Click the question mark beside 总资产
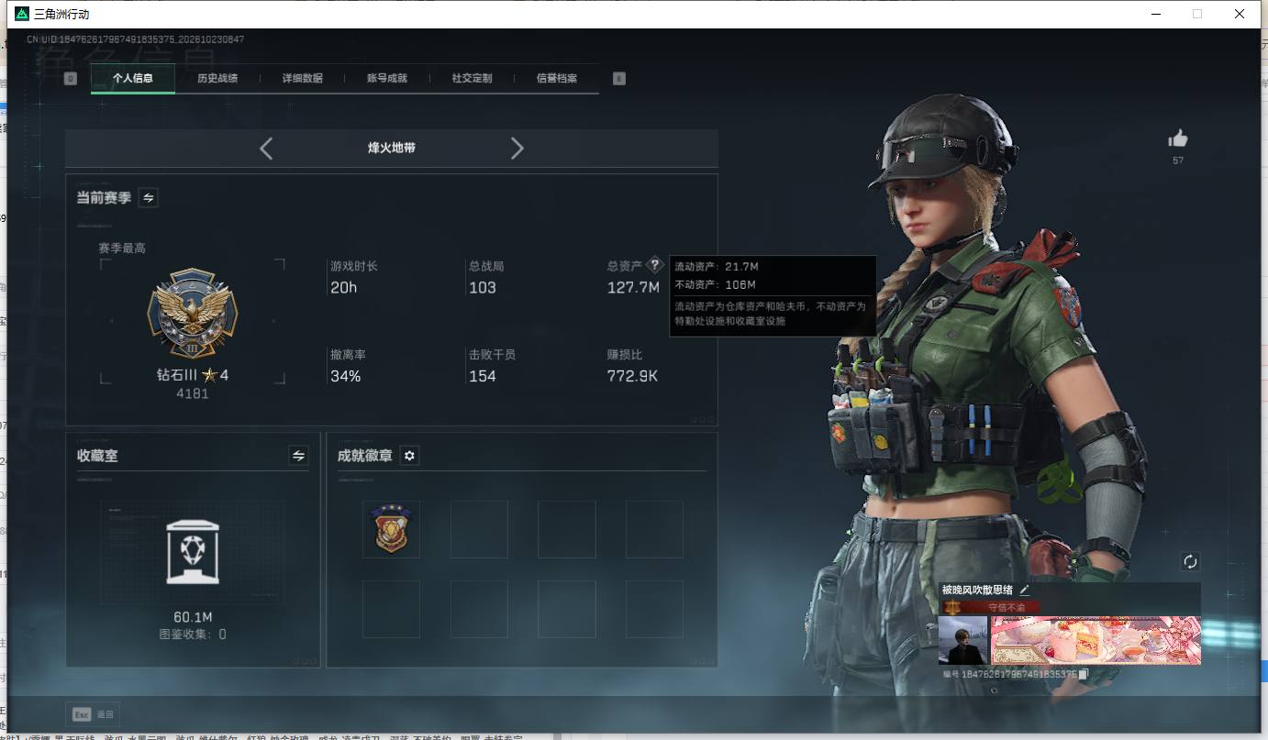Image resolution: width=1268 pixels, height=740 pixels. tap(655, 265)
